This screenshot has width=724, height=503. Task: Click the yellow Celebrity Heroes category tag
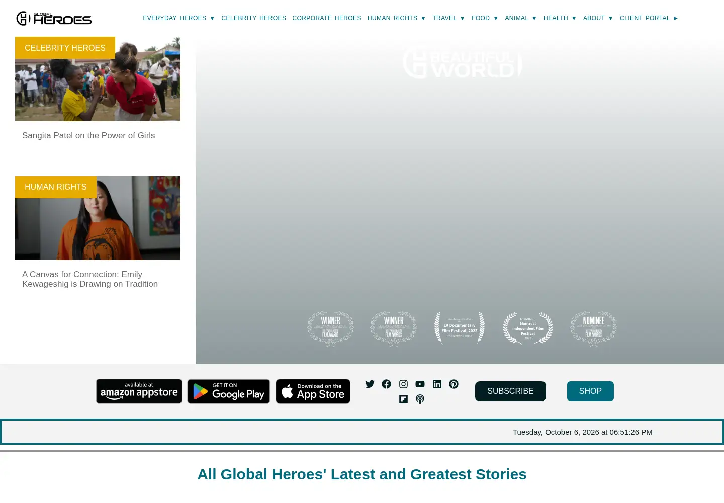65,48
